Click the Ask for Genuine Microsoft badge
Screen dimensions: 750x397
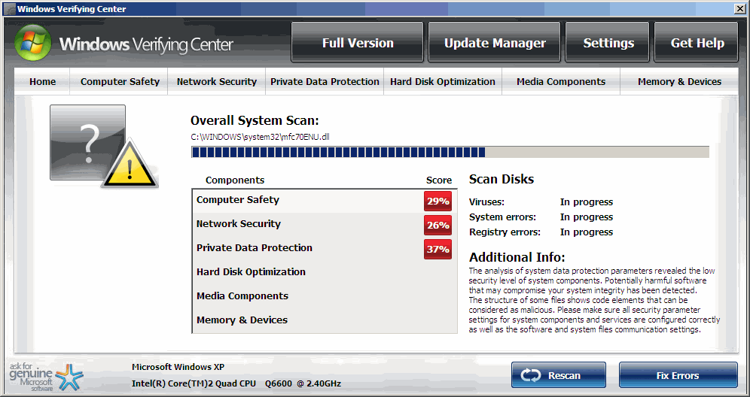[41, 377]
